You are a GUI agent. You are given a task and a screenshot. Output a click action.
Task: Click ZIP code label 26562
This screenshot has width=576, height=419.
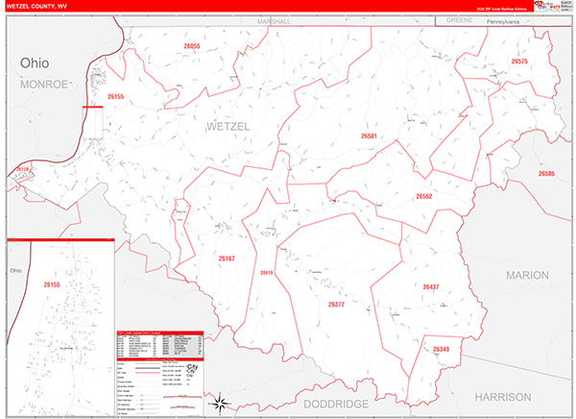pyautogui.click(x=424, y=196)
